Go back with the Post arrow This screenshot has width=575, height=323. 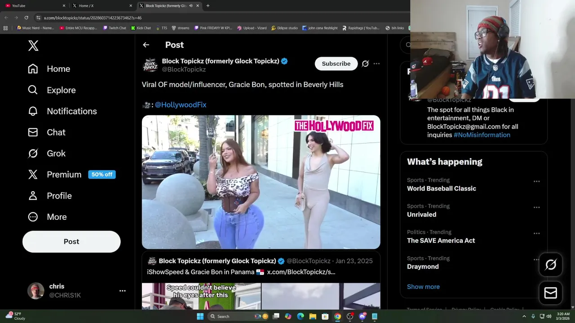(x=146, y=45)
